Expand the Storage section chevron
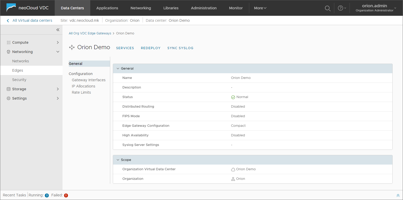The width and height of the screenshot is (403, 200). (x=58, y=89)
